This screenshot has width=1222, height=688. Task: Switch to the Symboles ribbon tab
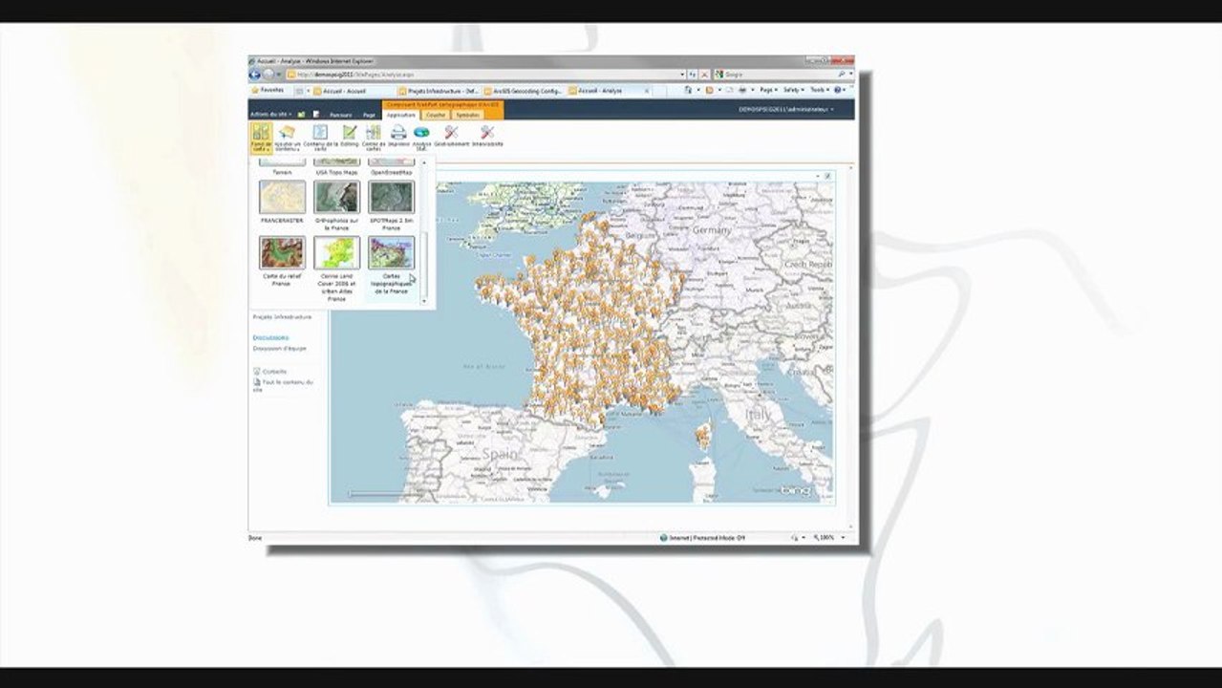[x=468, y=115]
